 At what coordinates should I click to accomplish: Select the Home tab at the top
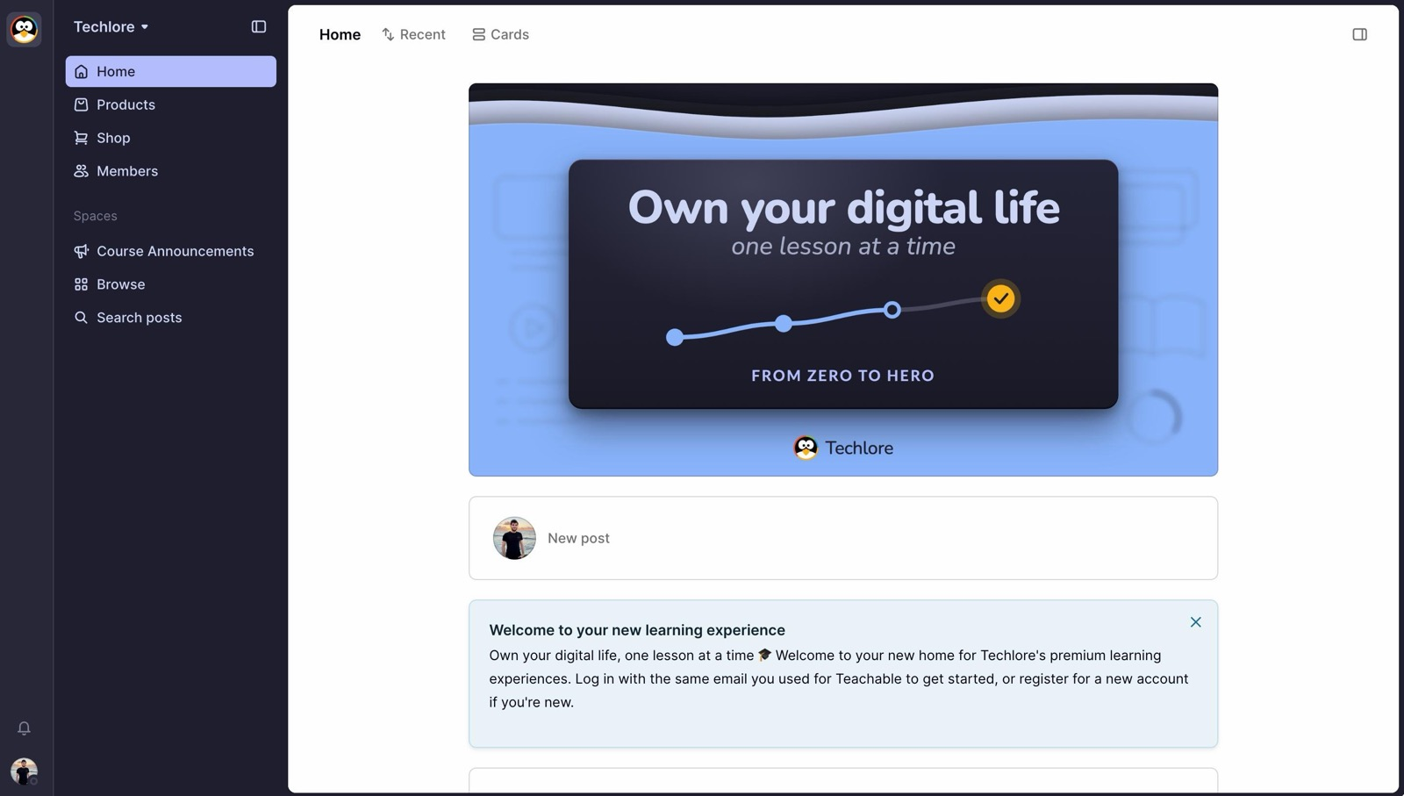click(x=340, y=35)
